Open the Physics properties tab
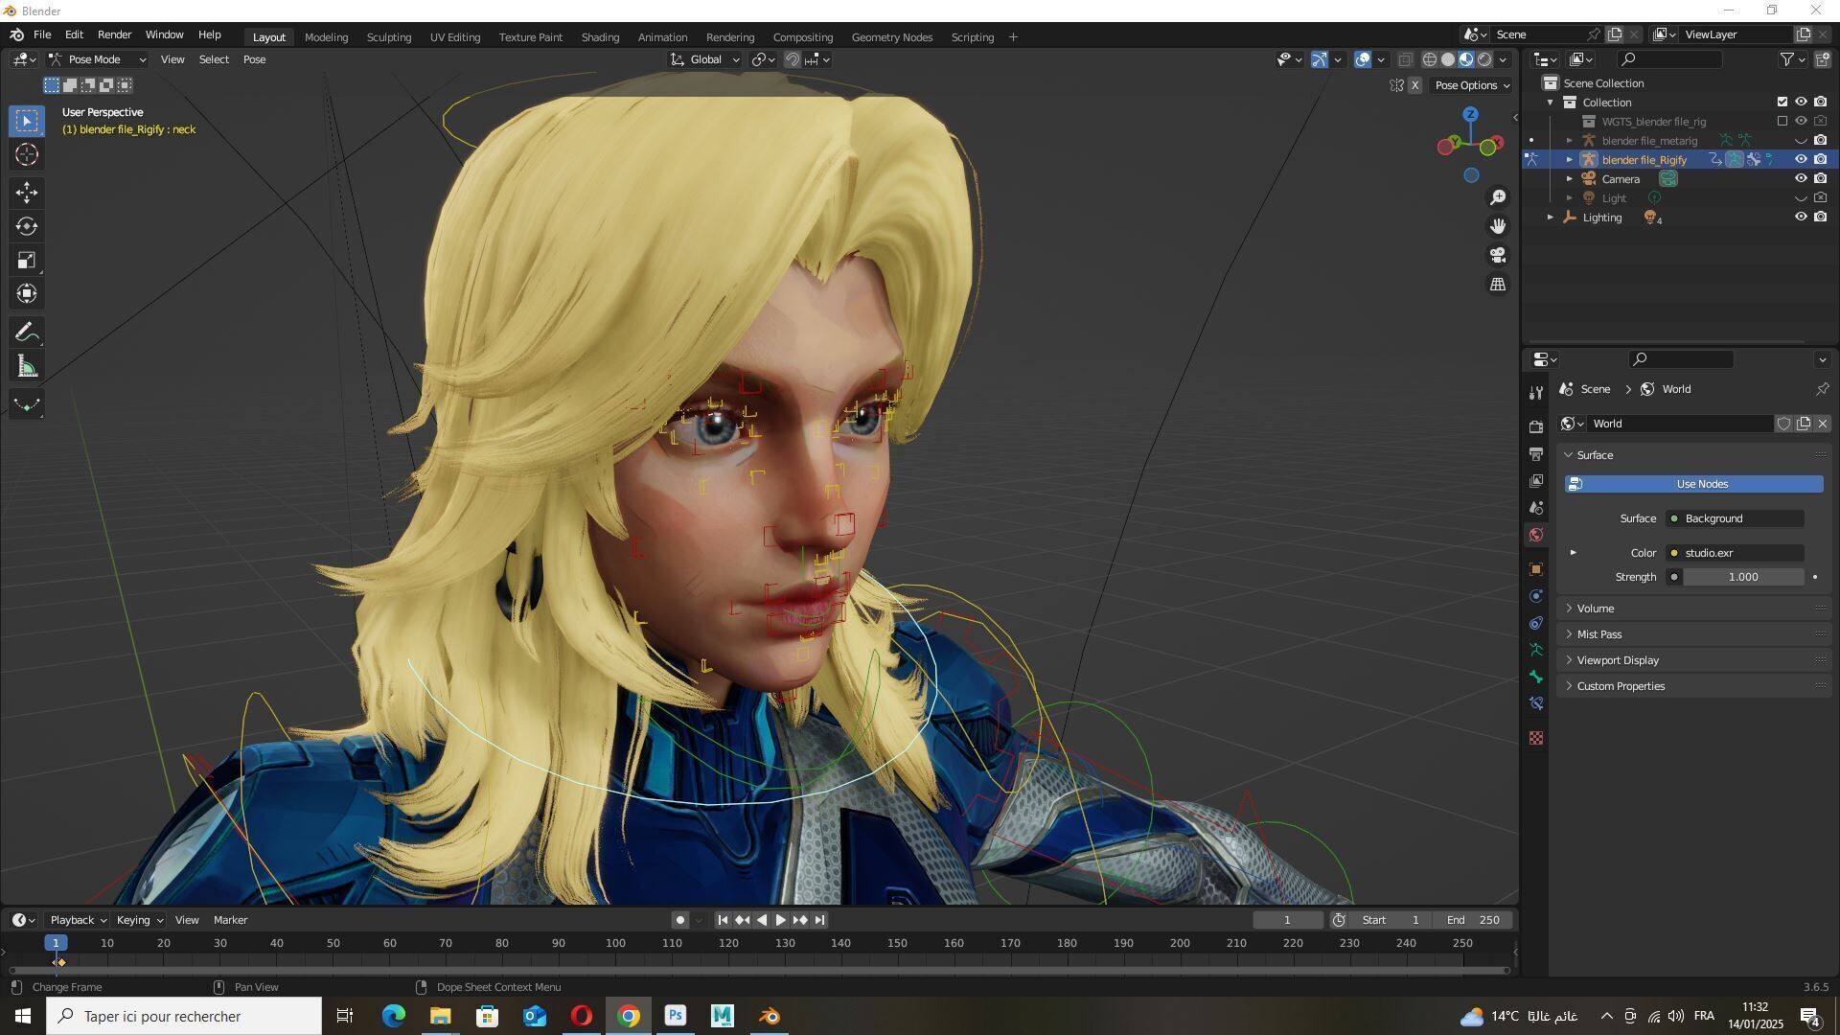Image resolution: width=1840 pixels, height=1035 pixels. pos(1536,596)
